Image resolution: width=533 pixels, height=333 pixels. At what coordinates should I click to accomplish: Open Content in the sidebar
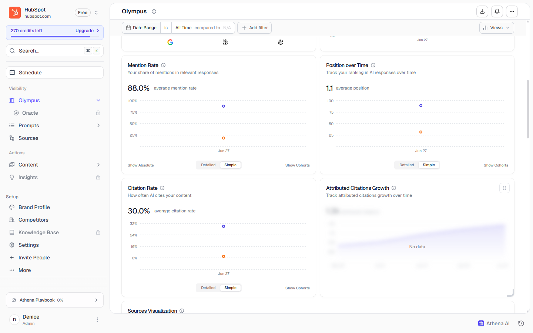[55, 165]
